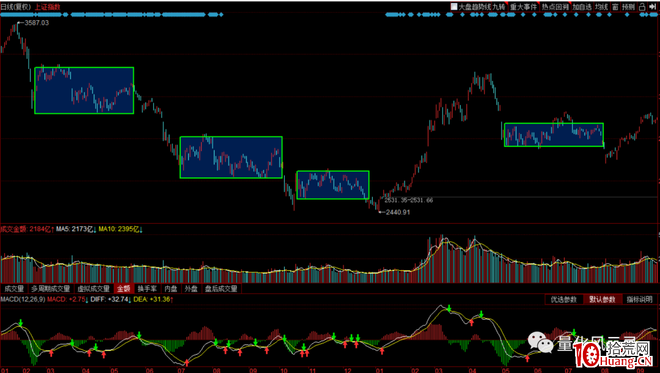Click the MACD(12,26,9) indicator label
This screenshot has height=373, width=660.
coord(23,300)
